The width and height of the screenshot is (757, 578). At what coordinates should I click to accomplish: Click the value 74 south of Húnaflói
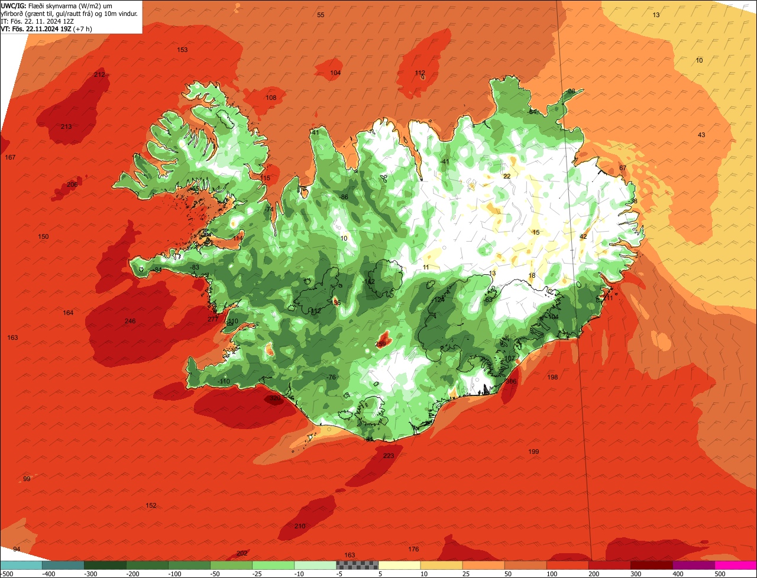click(270, 209)
